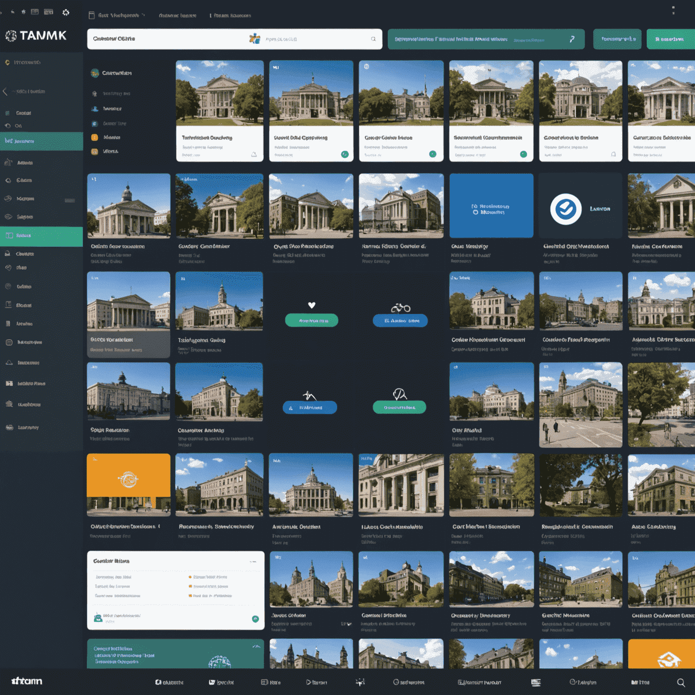
Task: Click the star icon in the top-left toolbar
Action: [x=24, y=12]
